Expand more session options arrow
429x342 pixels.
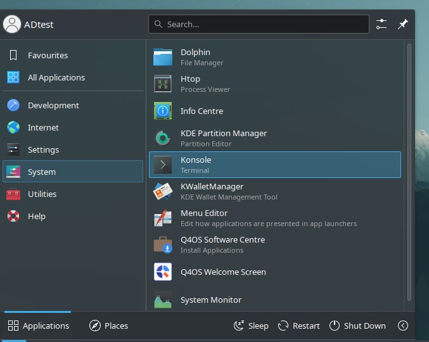pos(403,326)
